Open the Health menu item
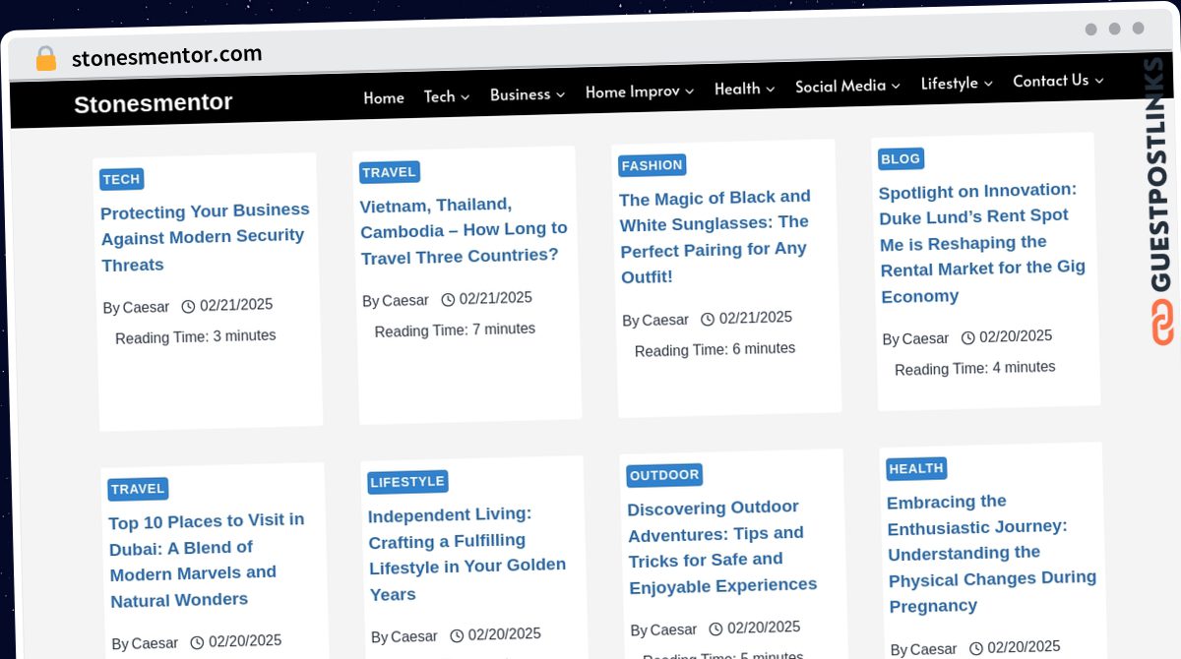This screenshot has height=659, width=1181. tap(737, 89)
